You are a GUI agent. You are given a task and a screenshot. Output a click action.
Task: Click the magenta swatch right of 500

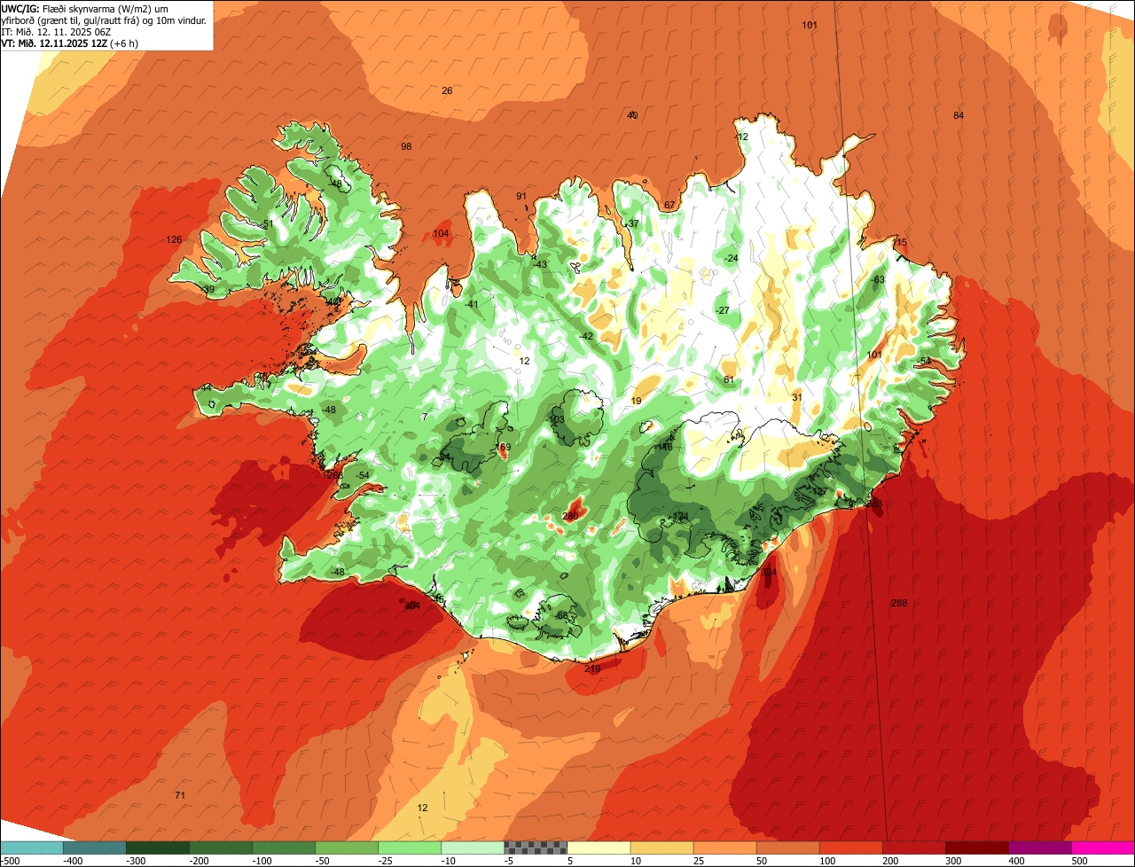point(1103,847)
